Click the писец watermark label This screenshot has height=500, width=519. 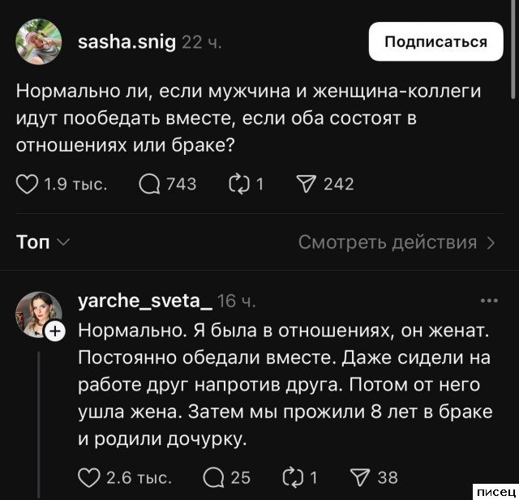495,492
